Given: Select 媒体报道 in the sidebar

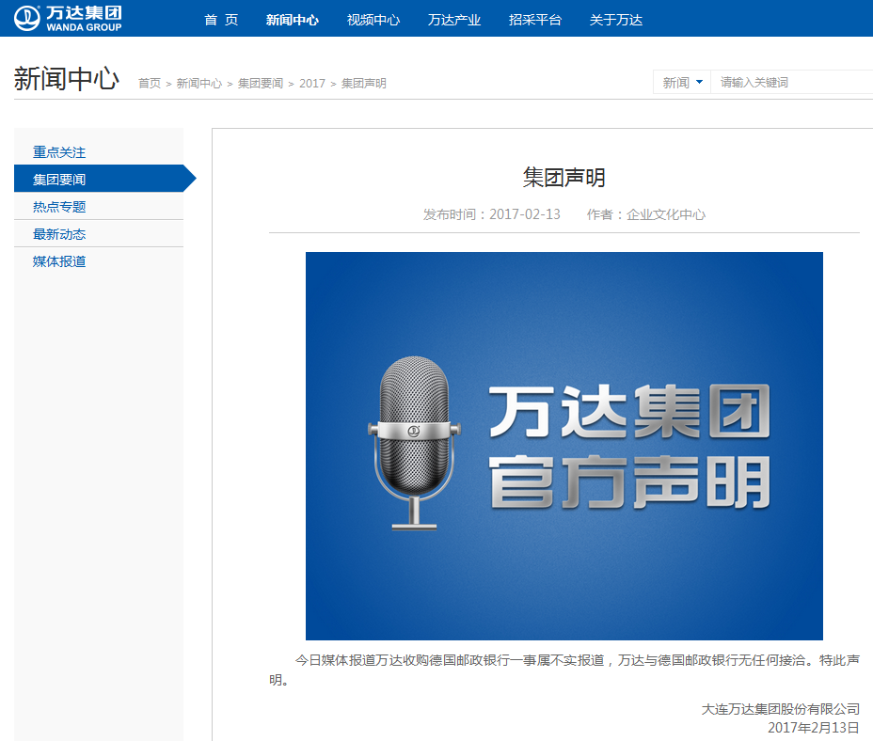Looking at the screenshot, I should pos(99,261).
